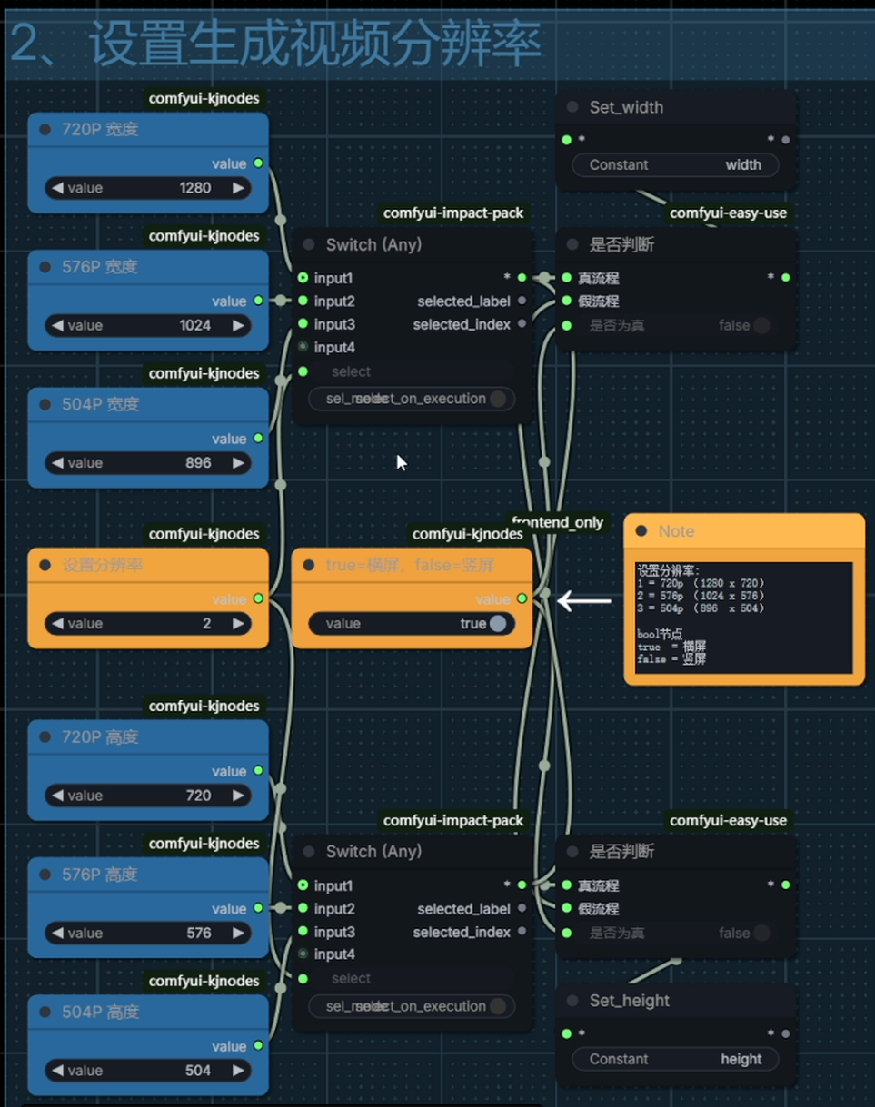Click the input1 port on the bottom Switch (Any) node
The image size is (875, 1107).
[303, 885]
